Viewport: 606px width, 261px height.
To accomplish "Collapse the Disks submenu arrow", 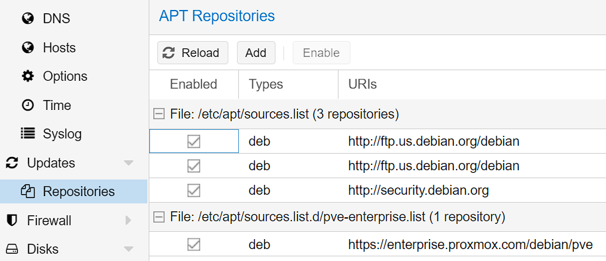I will tap(129, 249).
